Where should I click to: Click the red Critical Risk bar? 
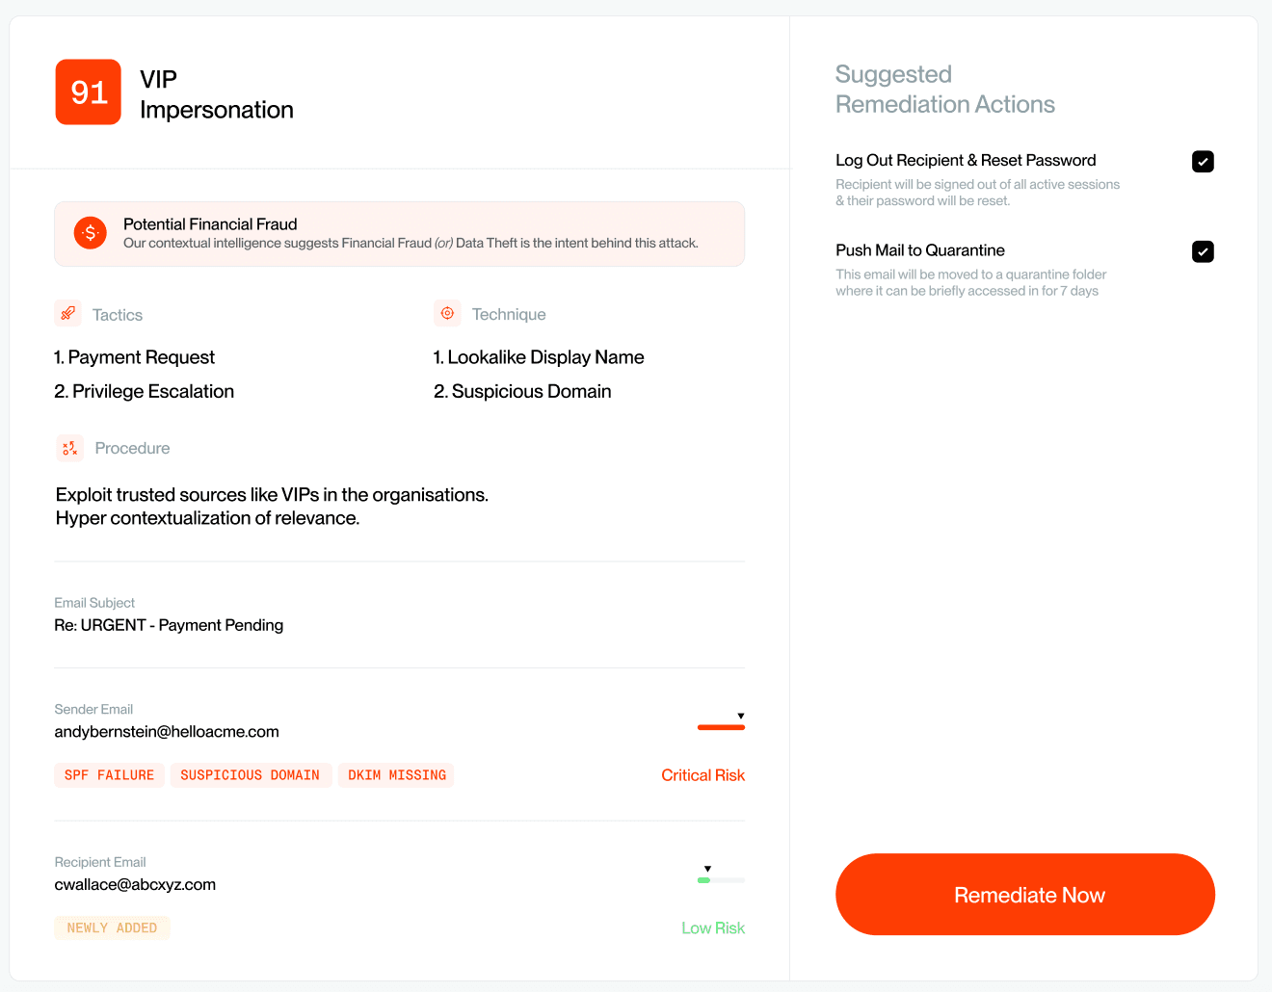[x=721, y=727]
